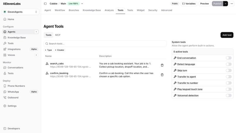Click the Public visibility badge
This screenshot has height=133, width=236.
[x=175, y=4]
